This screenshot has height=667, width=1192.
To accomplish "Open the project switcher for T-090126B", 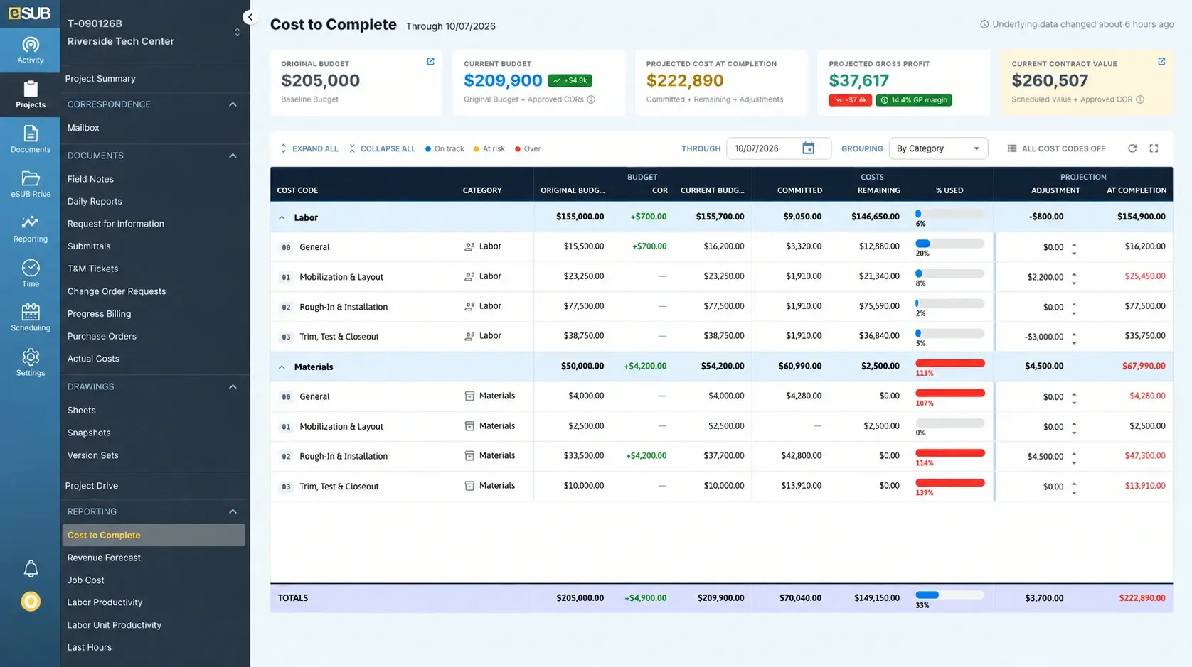I will point(237,32).
